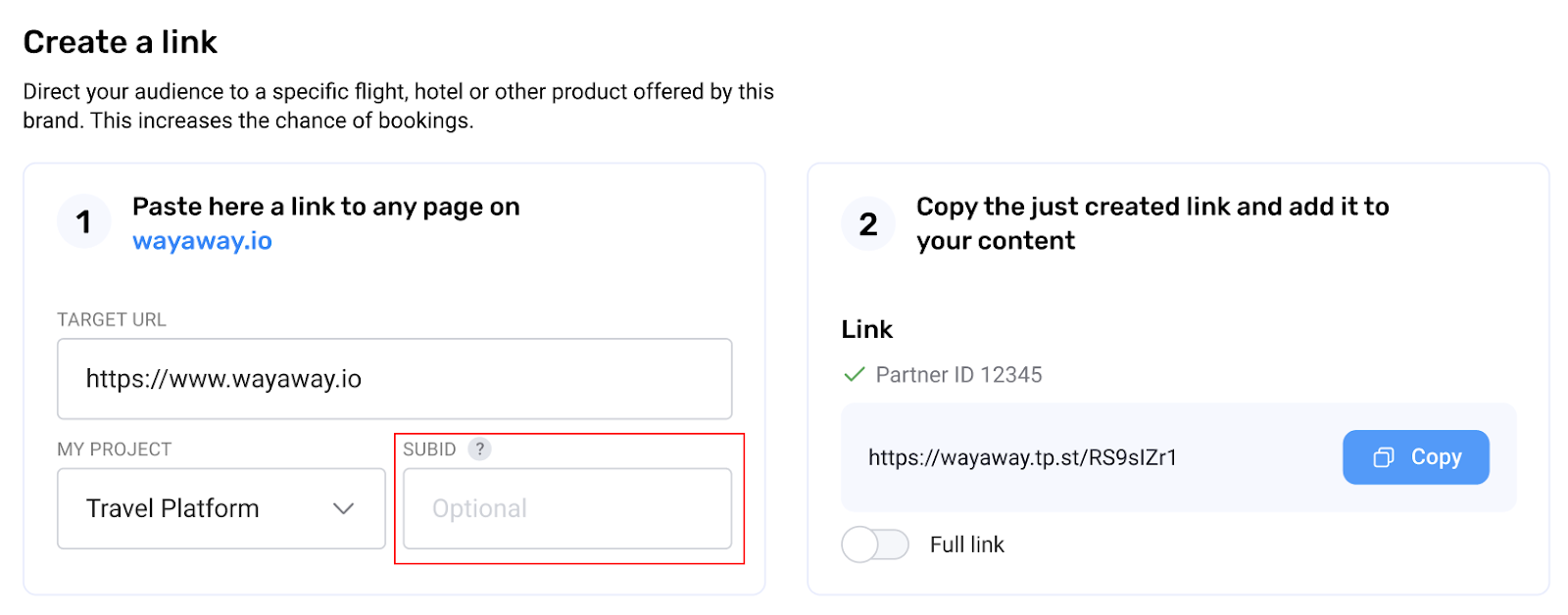Click the SUBID field label
This screenshot has height=615, width=1568.
(x=429, y=449)
